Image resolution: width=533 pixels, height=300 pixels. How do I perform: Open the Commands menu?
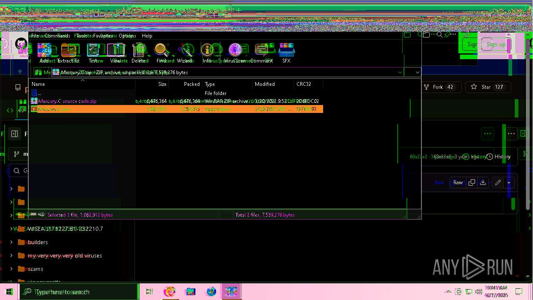[x=57, y=36]
